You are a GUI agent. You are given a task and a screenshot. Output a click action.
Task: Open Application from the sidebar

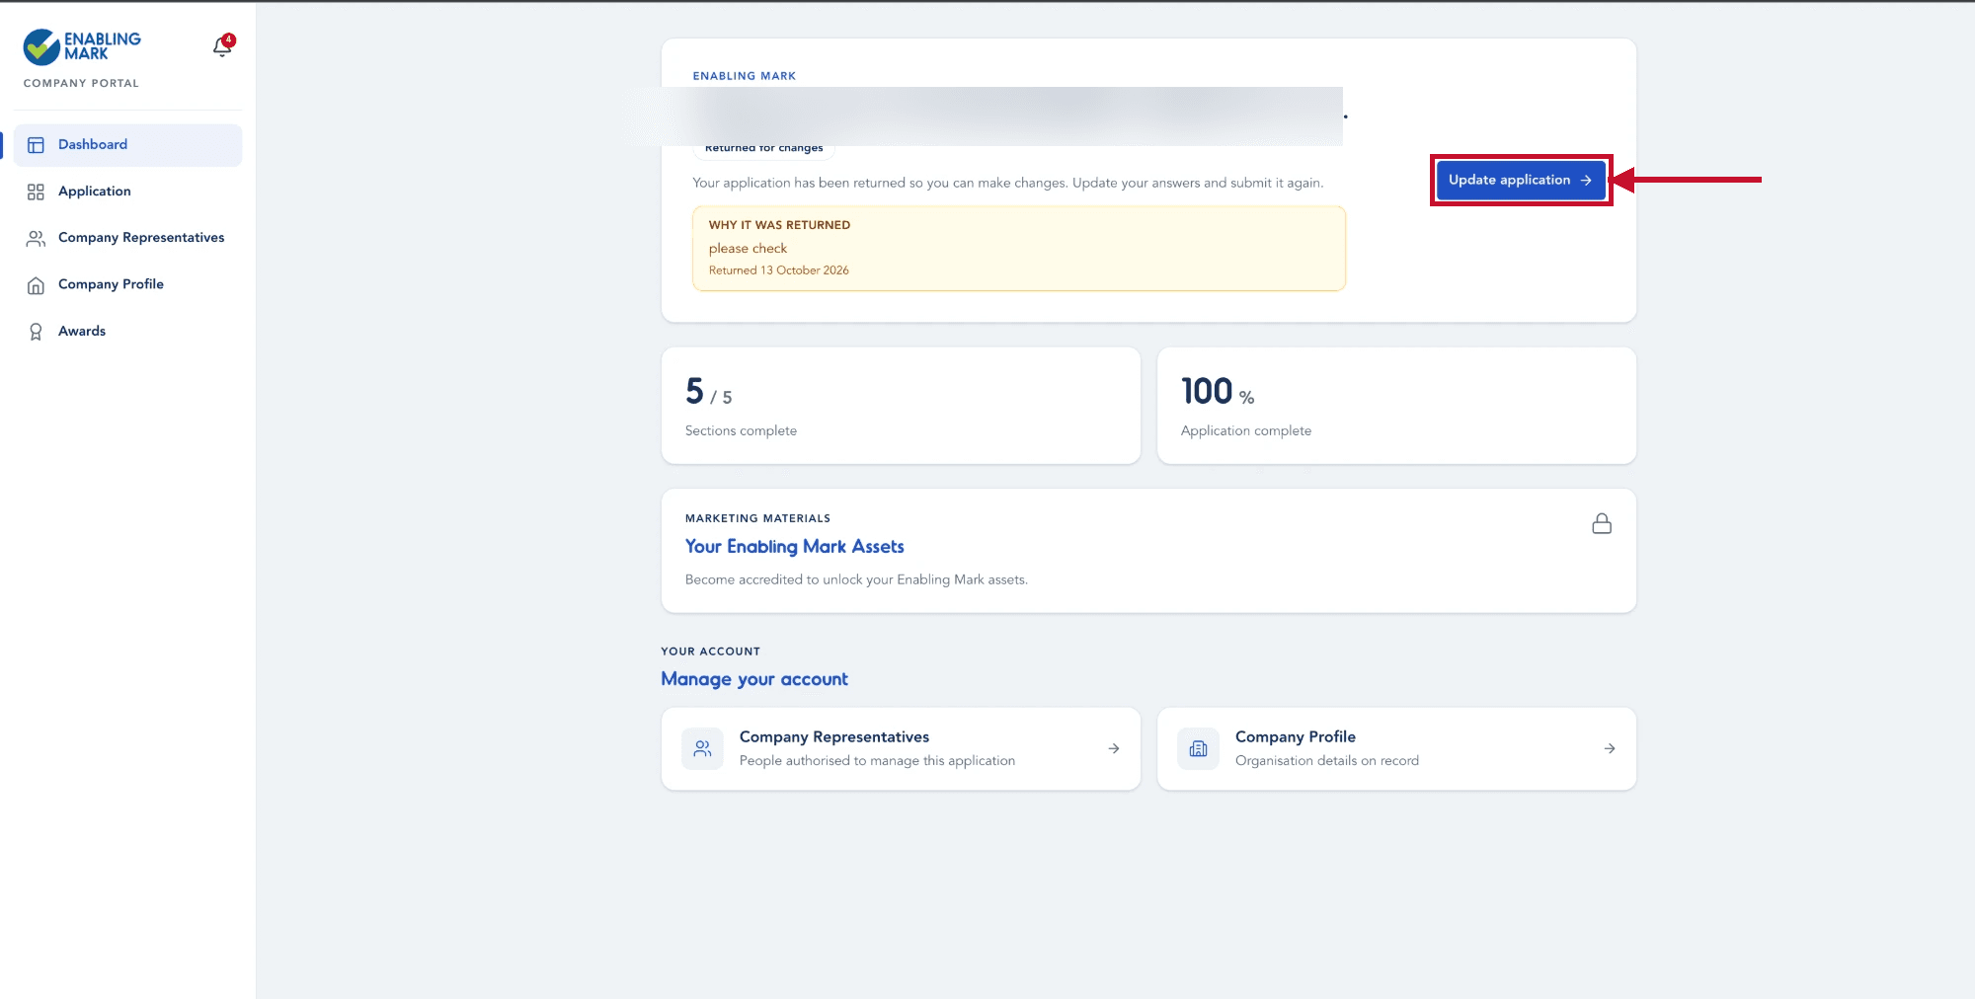pyautogui.click(x=127, y=192)
